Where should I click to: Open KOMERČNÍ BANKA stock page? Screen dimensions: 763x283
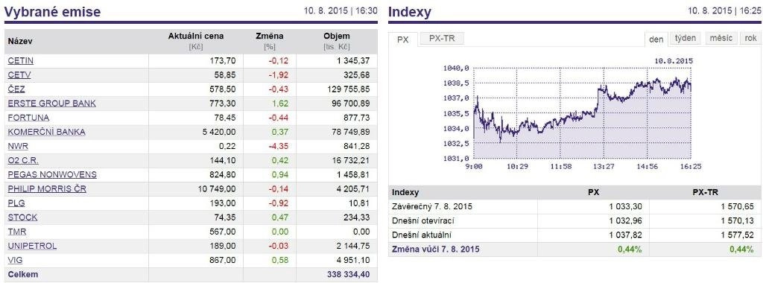(46, 132)
